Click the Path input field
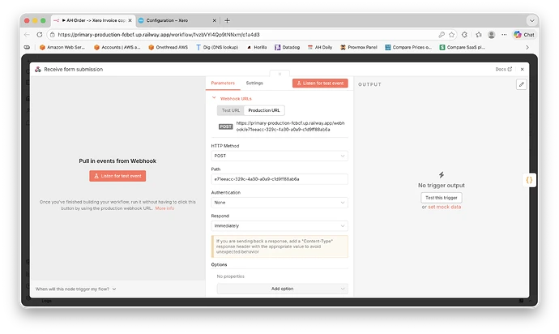 click(x=279, y=178)
